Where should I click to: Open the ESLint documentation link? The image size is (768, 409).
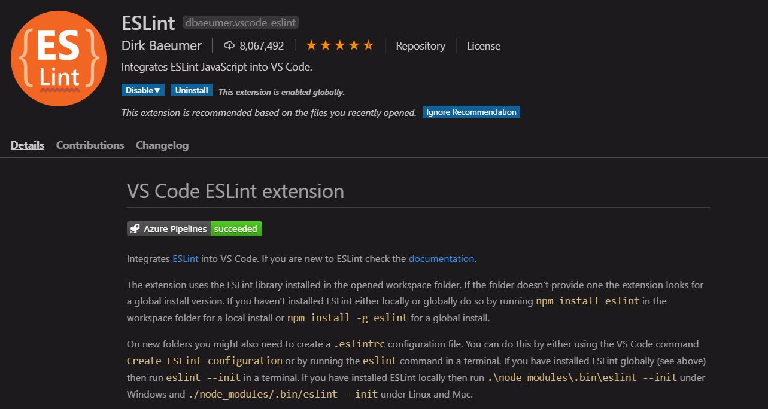pos(441,258)
